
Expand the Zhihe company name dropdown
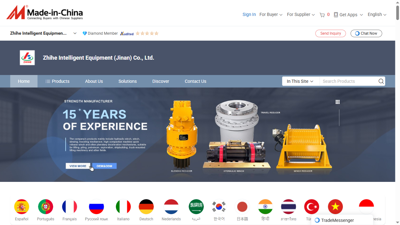pyautogui.click(x=75, y=33)
